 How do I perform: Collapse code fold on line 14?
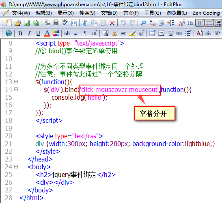(16, 89)
